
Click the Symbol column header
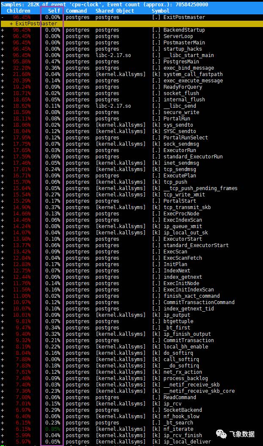click(x=160, y=11)
